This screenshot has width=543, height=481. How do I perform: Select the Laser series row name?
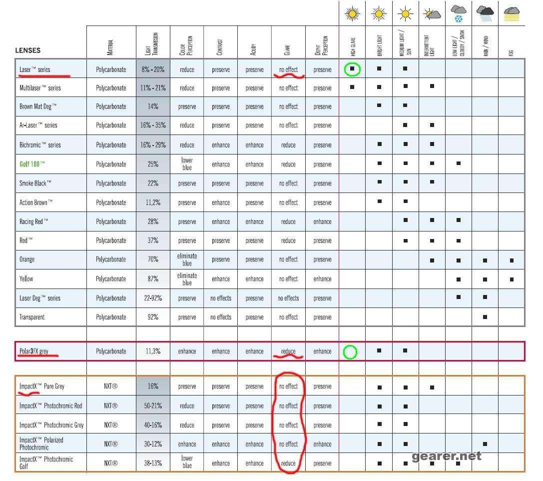click(34, 69)
